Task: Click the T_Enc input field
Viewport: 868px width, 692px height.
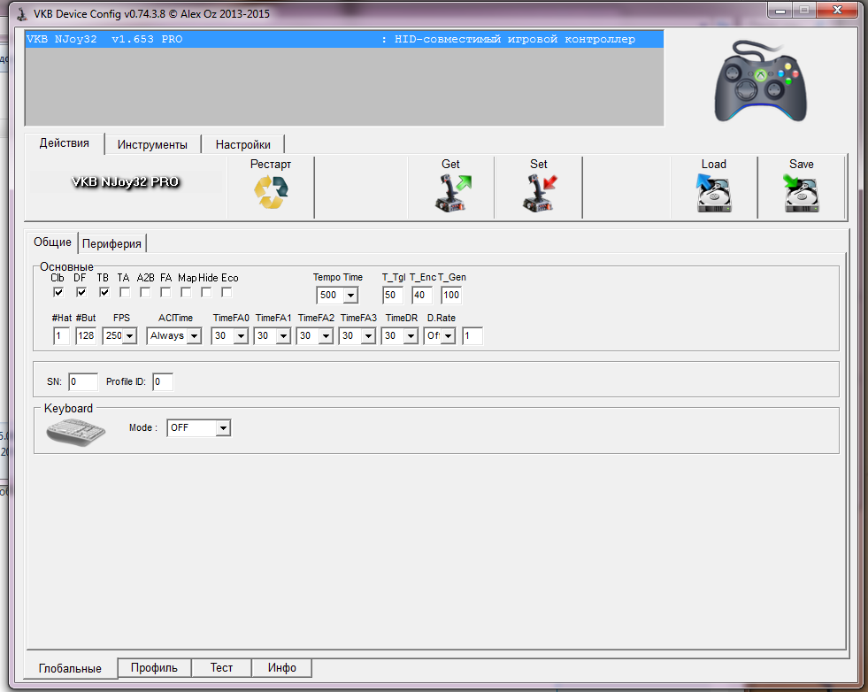Action: (x=422, y=295)
